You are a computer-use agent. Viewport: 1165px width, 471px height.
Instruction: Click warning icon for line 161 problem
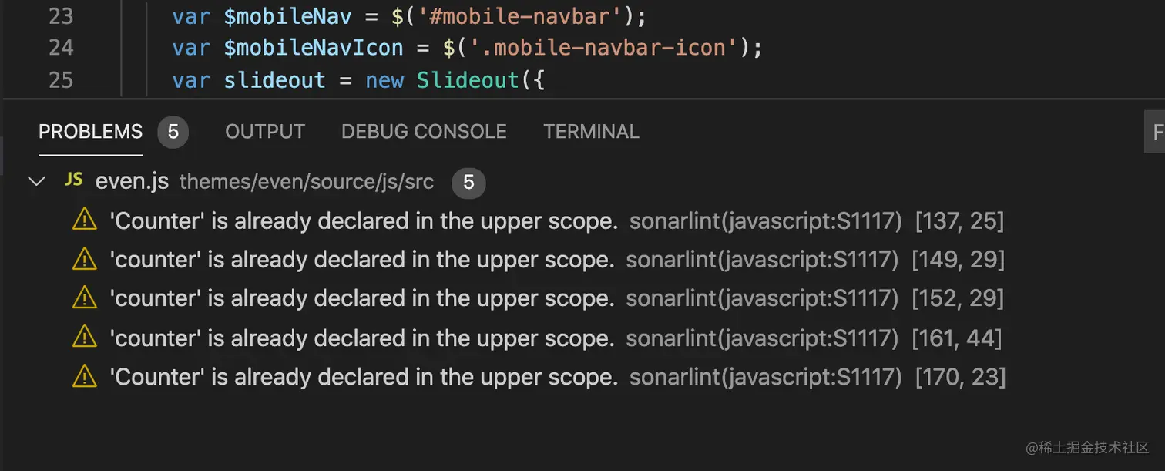tap(84, 338)
